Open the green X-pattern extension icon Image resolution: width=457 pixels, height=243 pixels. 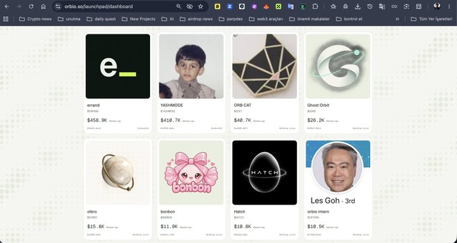click(x=279, y=7)
